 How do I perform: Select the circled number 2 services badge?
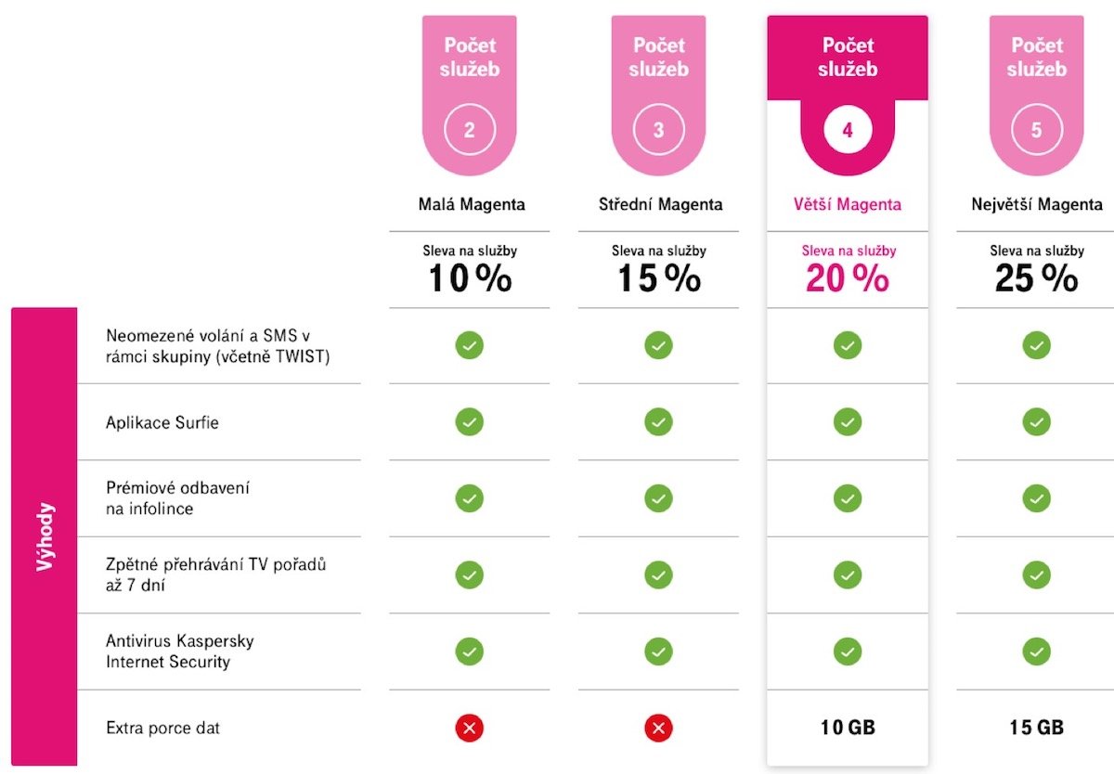click(x=469, y=130)
